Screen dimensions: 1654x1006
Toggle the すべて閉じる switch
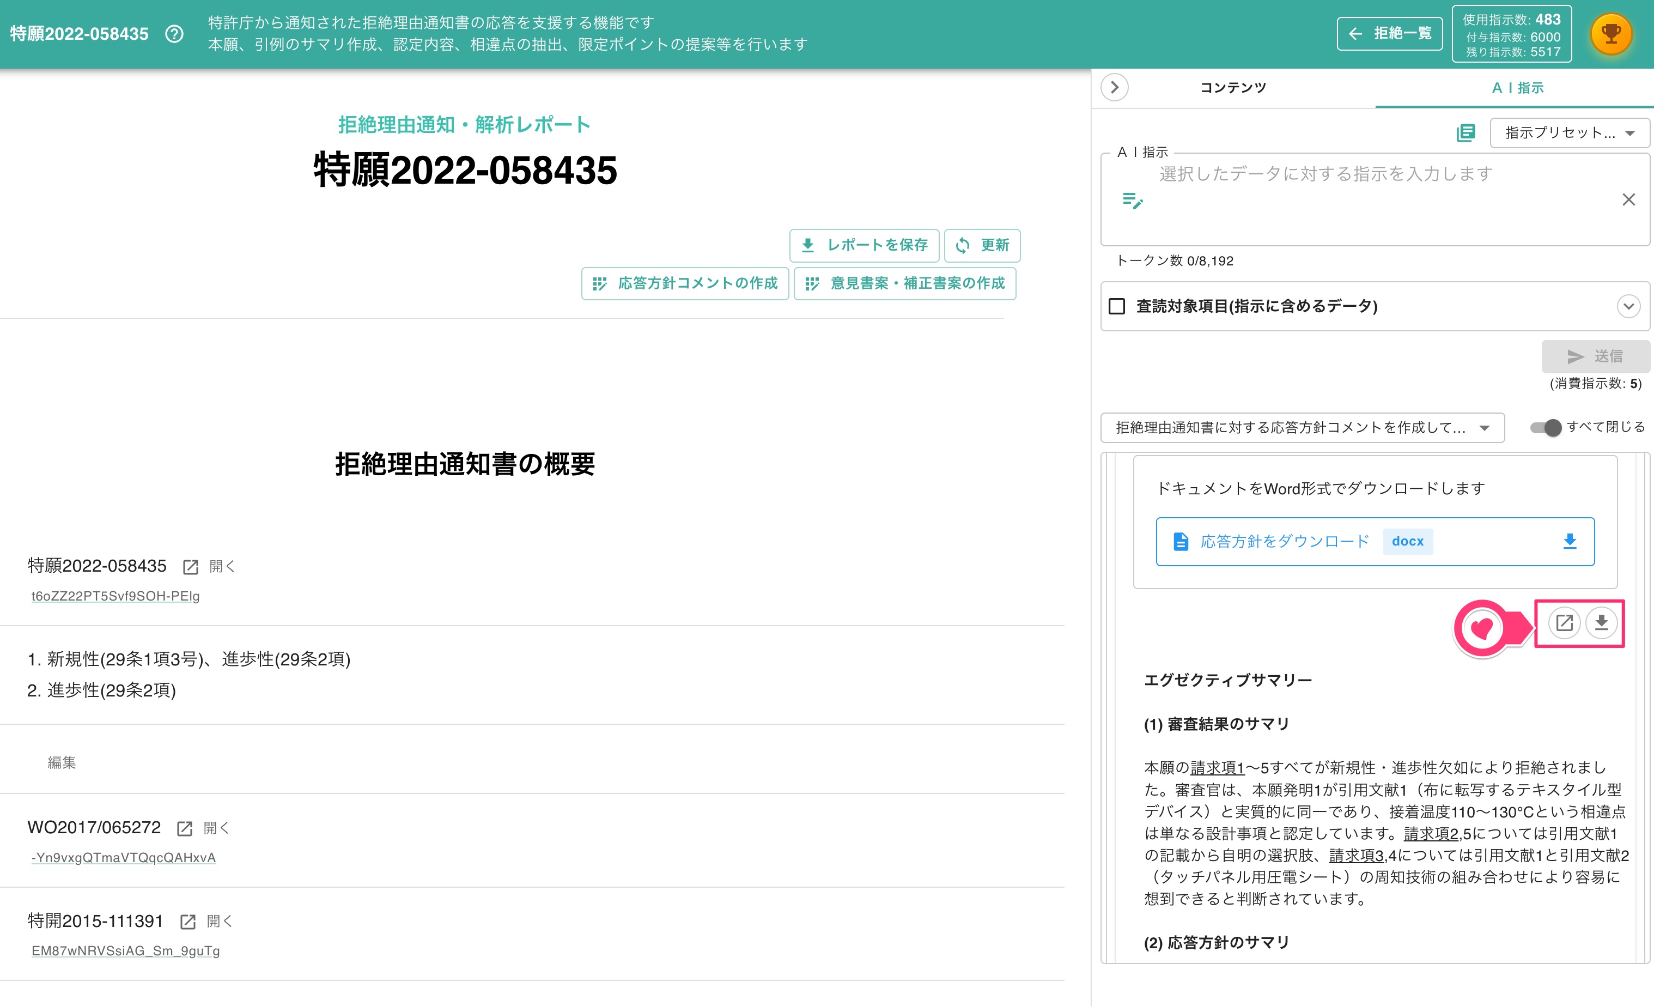[x=1545, y=427]
